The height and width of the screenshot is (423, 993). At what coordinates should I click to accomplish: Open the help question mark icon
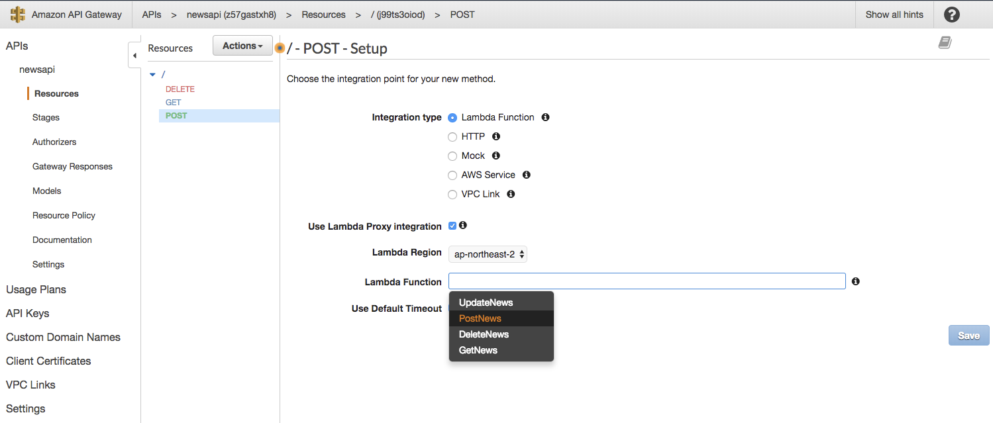[x=952, y=15]
